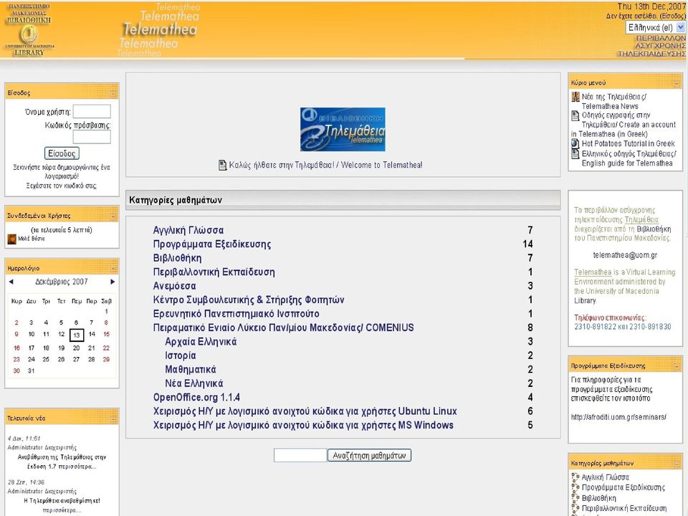Open the Telemathea News forum icon
The height and width of the screenshot is (516, 688).
[x=575, y=97]
